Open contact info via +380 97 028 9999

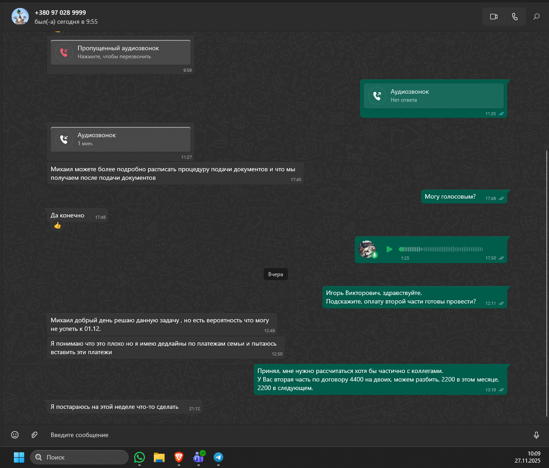(60, 13)
